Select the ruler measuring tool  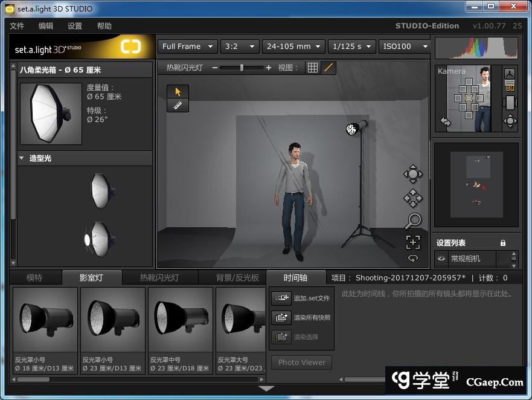pyautogui.click(x=178, y=106)
